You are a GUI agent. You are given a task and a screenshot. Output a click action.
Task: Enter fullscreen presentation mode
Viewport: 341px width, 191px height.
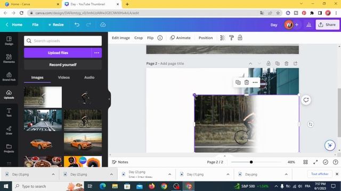(x=315, y=162)
